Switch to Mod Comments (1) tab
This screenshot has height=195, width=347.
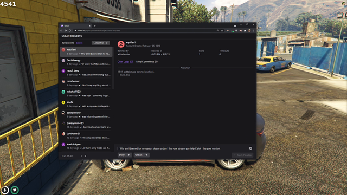(147, 62)
